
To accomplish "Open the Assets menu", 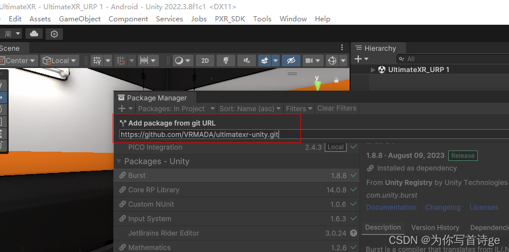I will click(x=40, y=19).
